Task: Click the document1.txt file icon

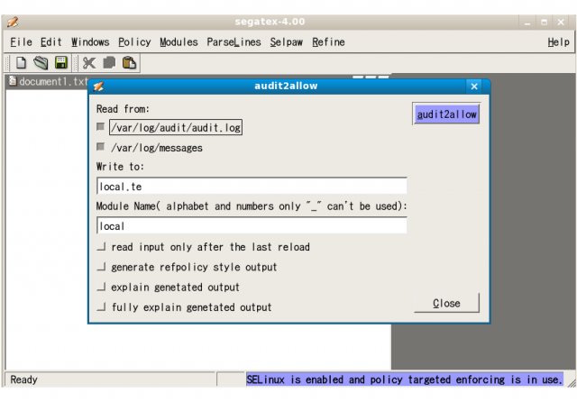Action: pyautogui.click(x=13, y=80)
